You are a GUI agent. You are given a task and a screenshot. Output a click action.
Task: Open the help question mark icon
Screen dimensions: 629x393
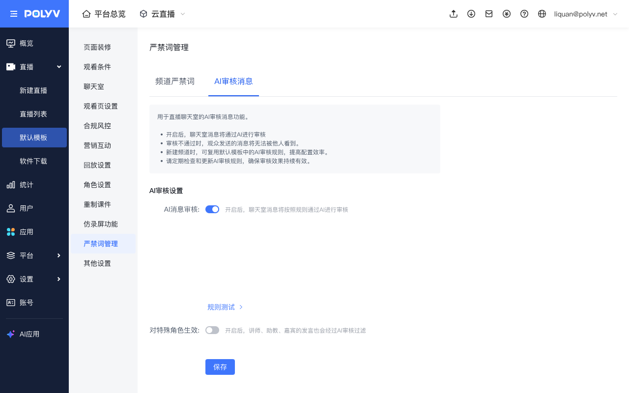tap(524, 14)
